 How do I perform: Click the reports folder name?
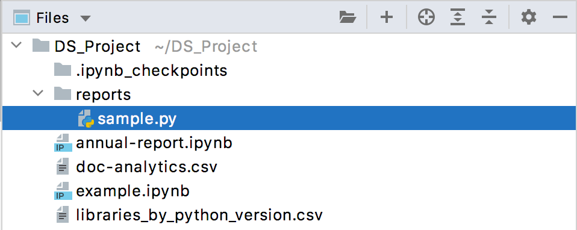point(104,95)
